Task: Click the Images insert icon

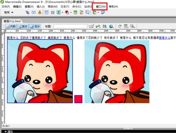Action: click(58, 12)
